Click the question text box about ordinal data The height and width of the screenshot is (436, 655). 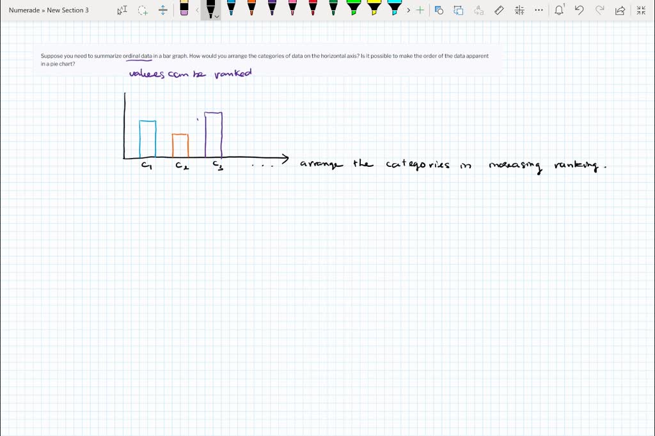coord(267,59)
